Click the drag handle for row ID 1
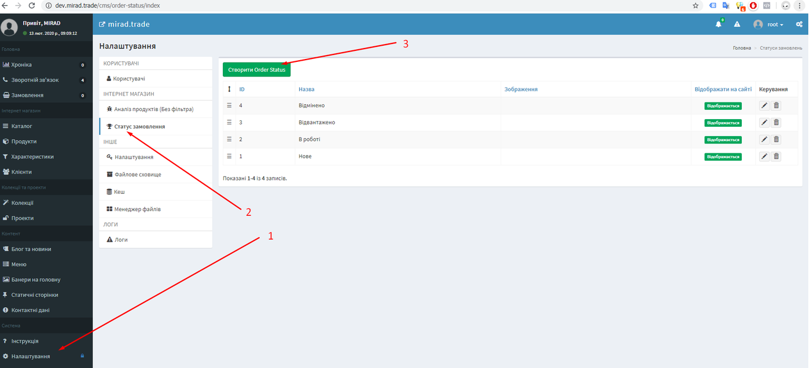Screen dimensions: 810x368 229,156
